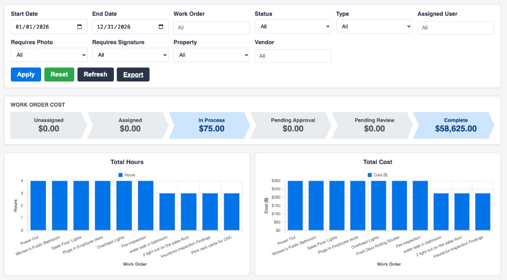Click the green Reset button
This screenshot has width=507, height=280.
tap(59, 75)
